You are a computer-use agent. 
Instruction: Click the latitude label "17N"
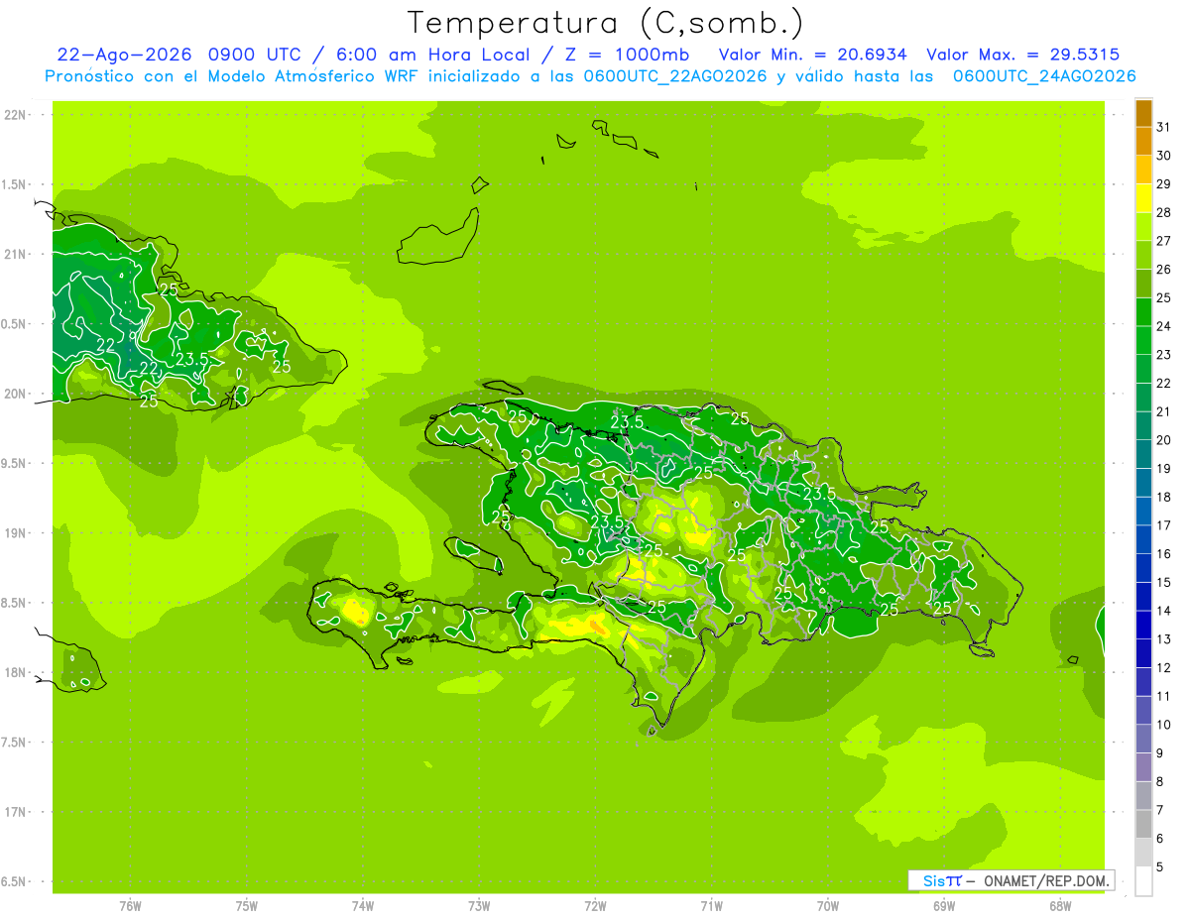pyautogui.click(x=15, y=812)
